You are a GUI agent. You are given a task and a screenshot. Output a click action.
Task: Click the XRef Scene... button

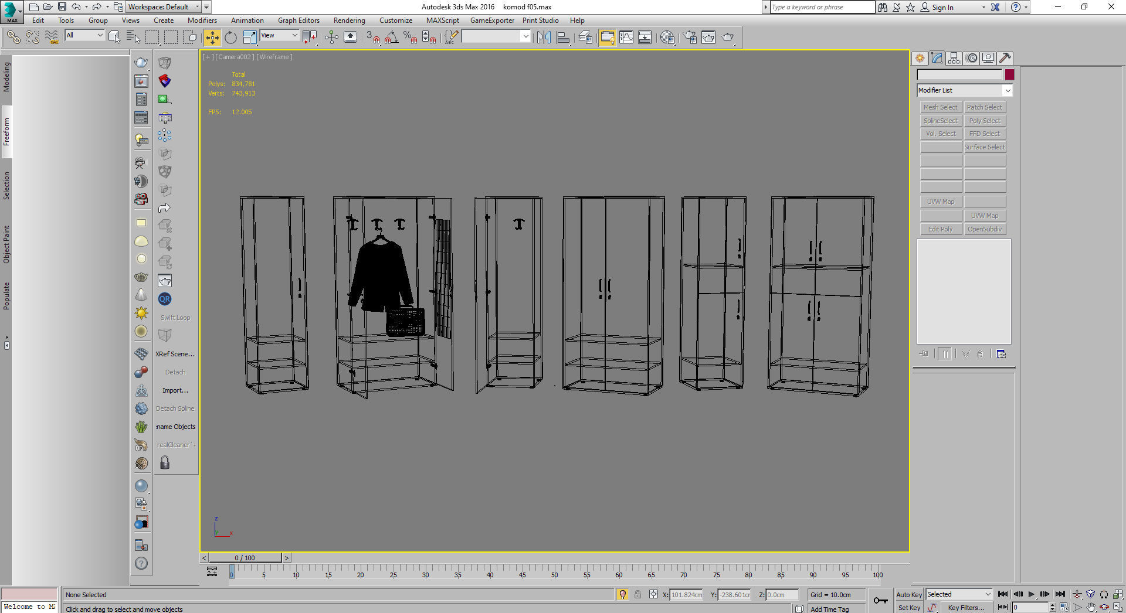(x=175, y=354)
